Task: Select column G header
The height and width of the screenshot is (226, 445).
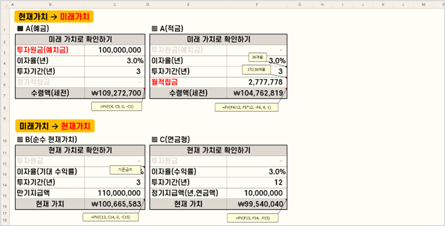Action: pos(299,5)
